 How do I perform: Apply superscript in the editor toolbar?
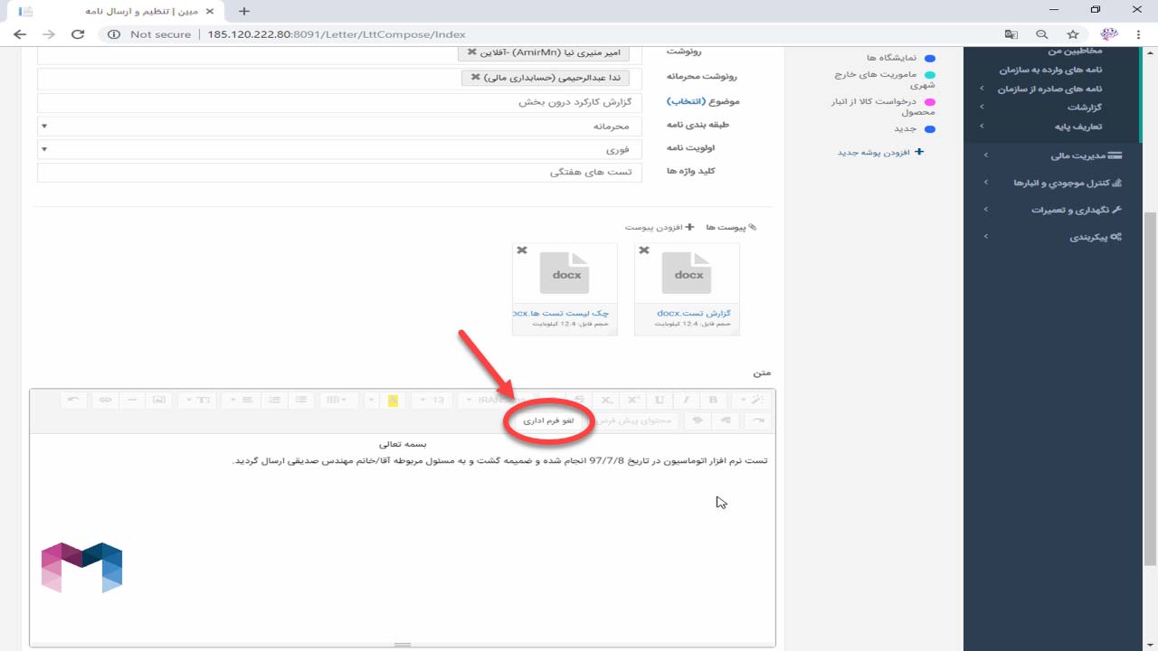pyautogui.click(x=633, y=400)
